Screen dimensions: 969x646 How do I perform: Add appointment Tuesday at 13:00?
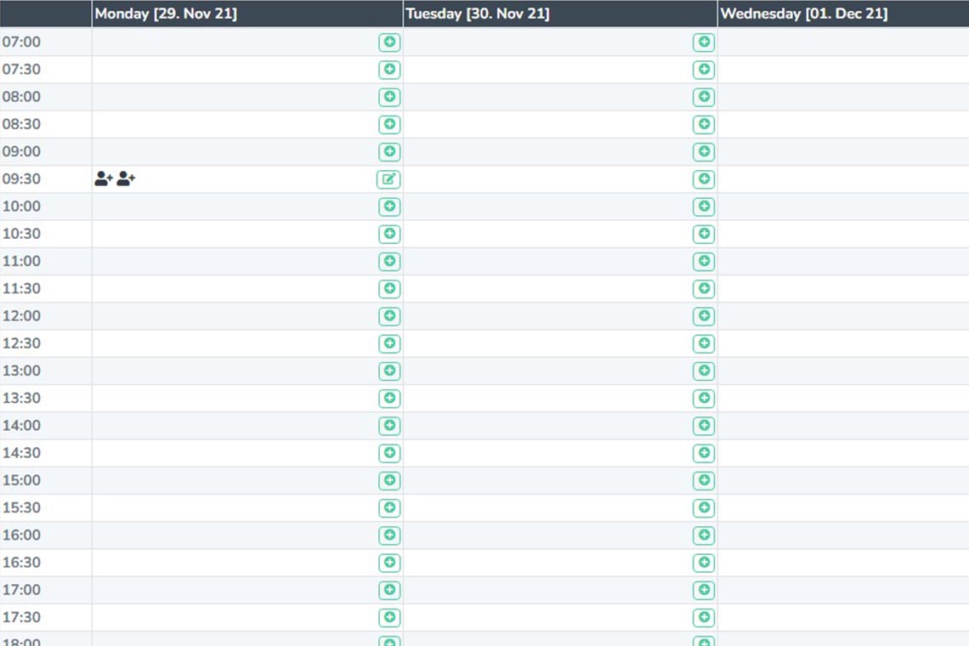704,371
